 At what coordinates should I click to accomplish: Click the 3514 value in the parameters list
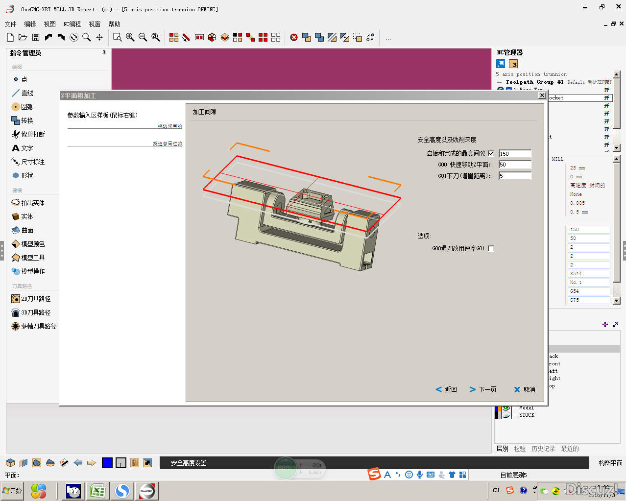pos(589,274)
